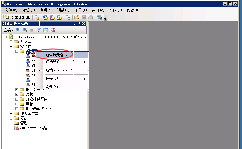
Task: Expand the 服务器对象 folder
Action: pos(11,113)
